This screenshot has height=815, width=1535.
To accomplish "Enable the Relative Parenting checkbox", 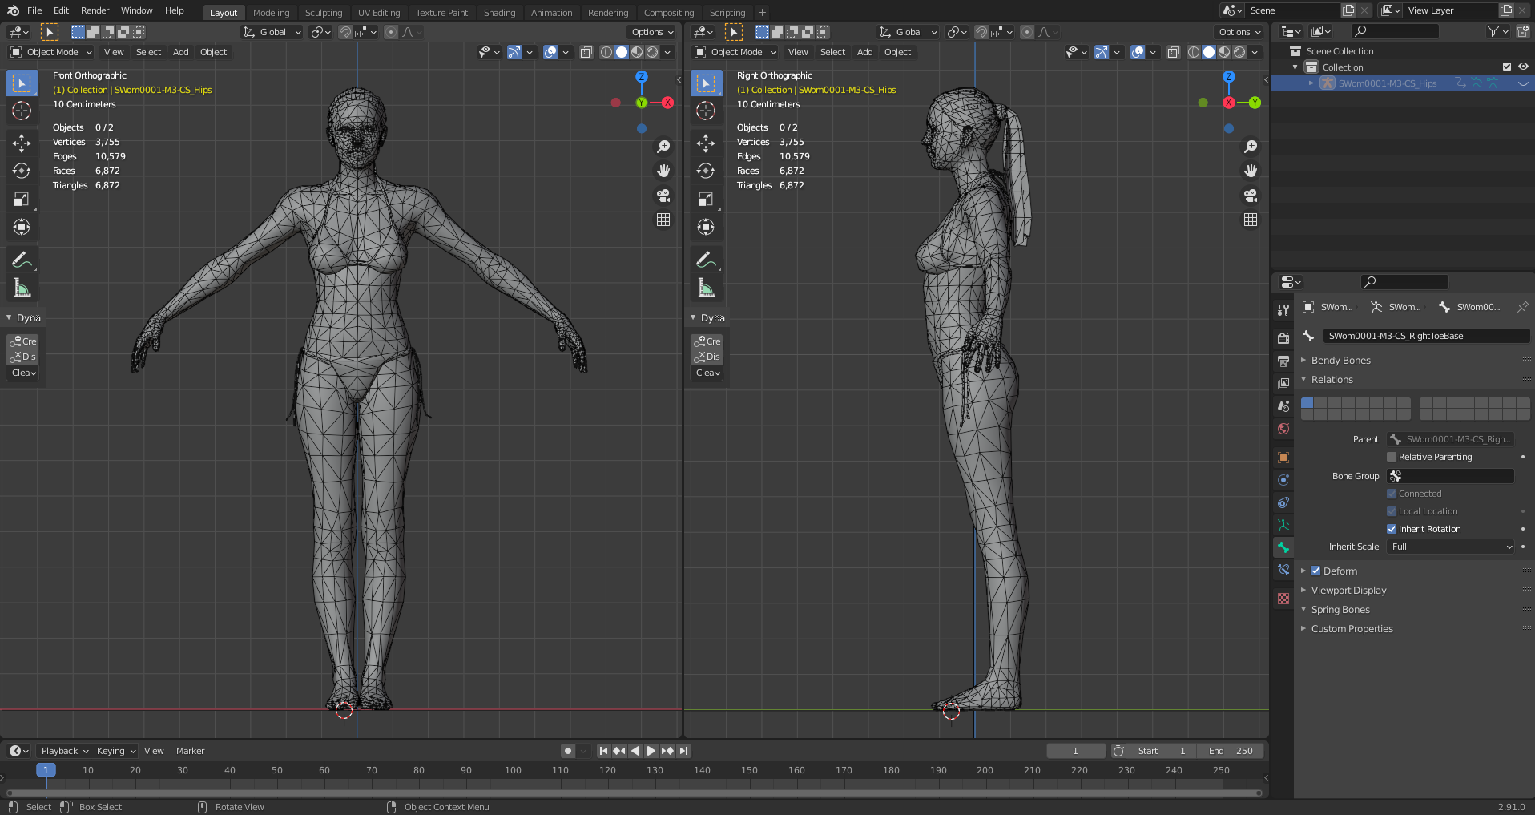I will coord(1392,457).
